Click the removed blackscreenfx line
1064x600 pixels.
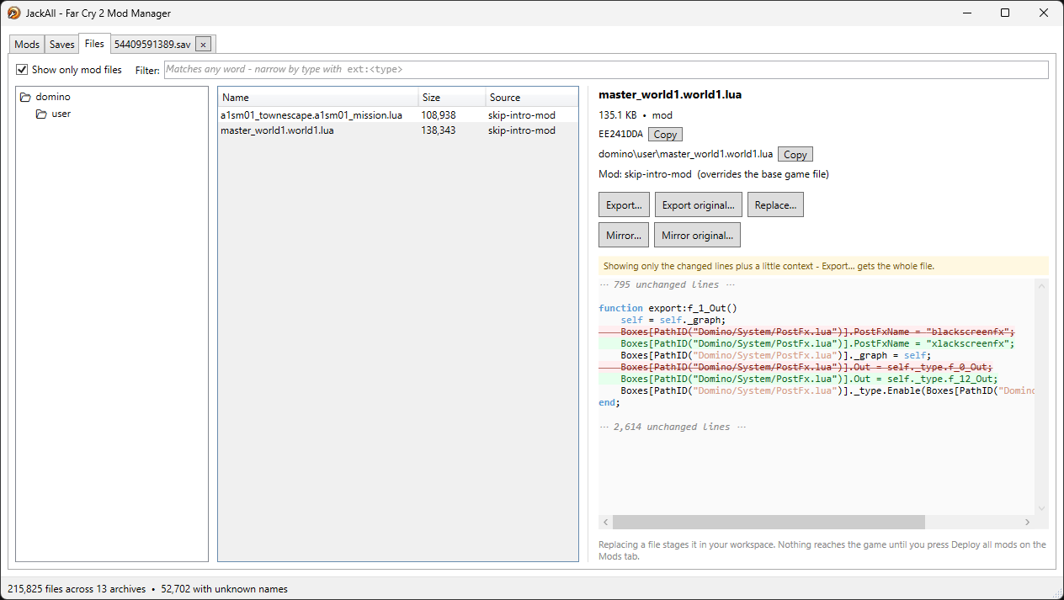click(806, 332)
